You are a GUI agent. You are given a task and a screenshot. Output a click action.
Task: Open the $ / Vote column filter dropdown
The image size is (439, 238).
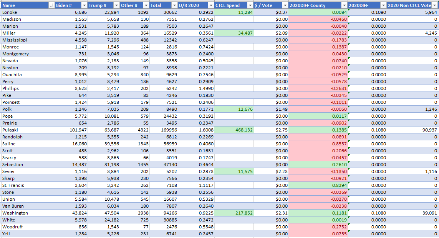(x=285, y=5)
